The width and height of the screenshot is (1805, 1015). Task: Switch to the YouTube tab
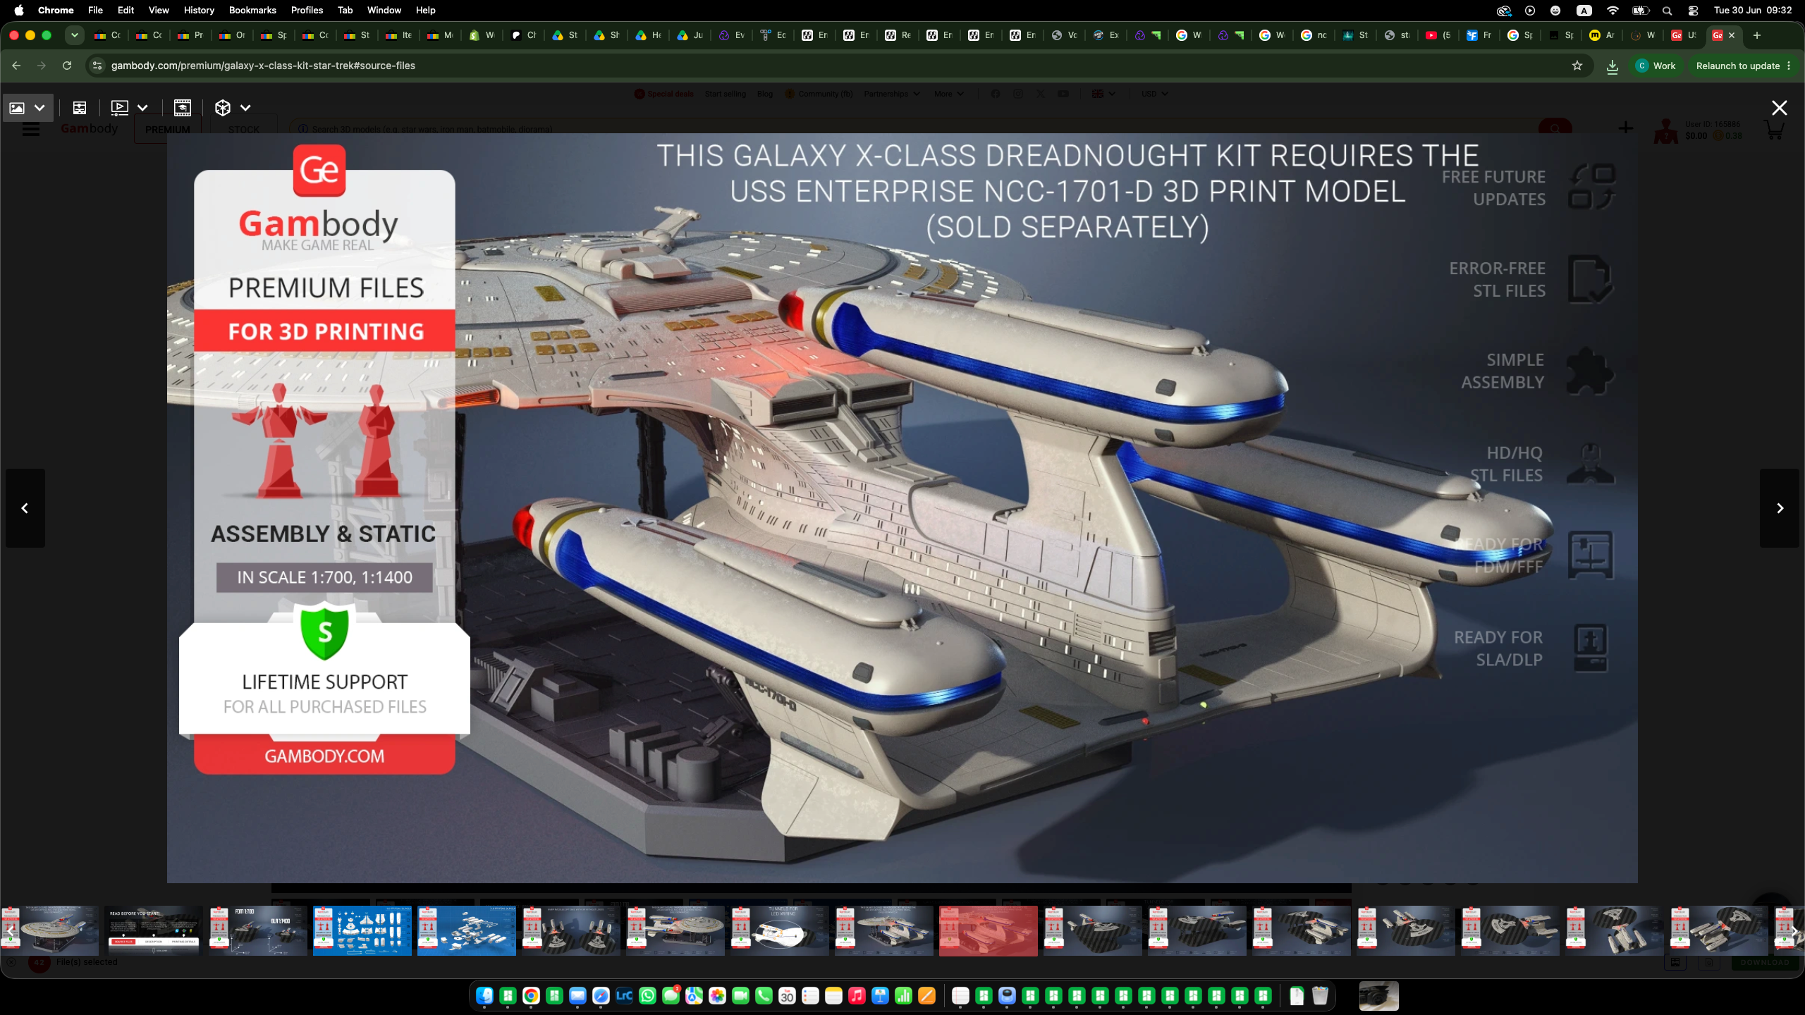(x=1438, y=35)
